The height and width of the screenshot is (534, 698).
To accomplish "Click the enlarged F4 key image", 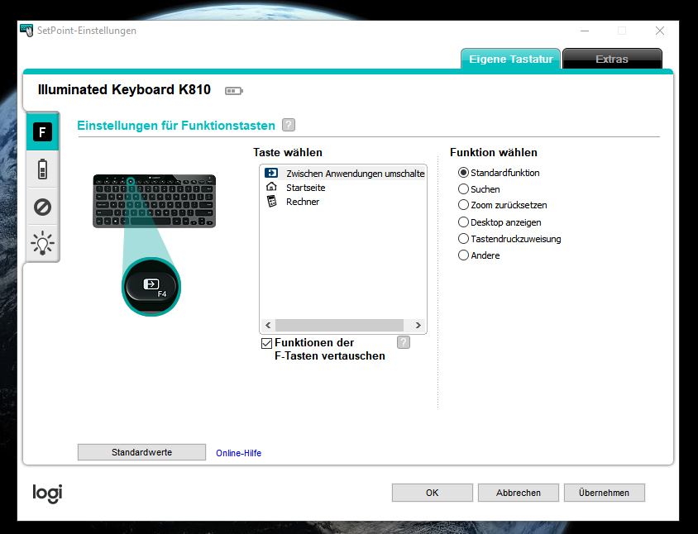I will click(x=151, y=287).
